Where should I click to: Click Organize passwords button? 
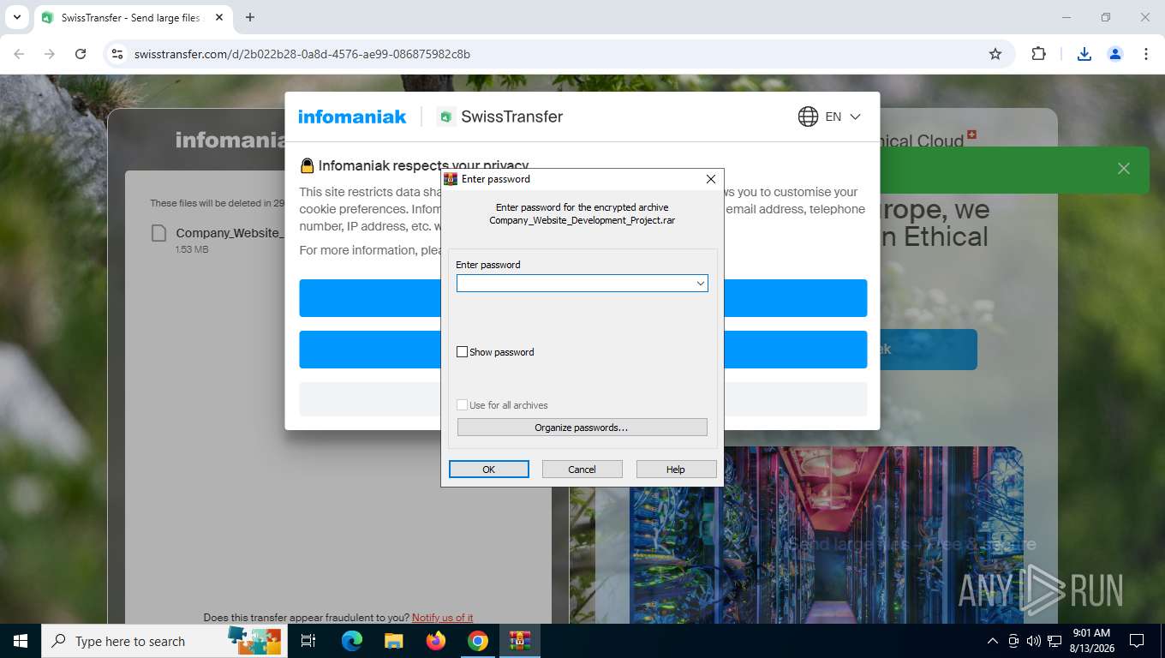(x=582, y=428)
